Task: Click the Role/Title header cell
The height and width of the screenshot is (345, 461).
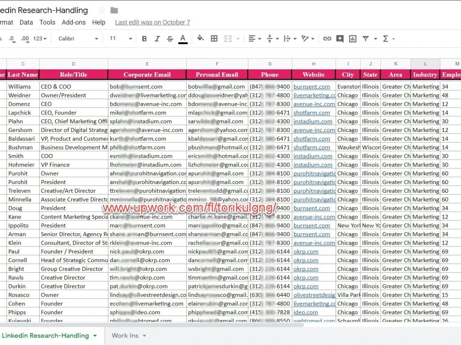Action: (73, 75)
